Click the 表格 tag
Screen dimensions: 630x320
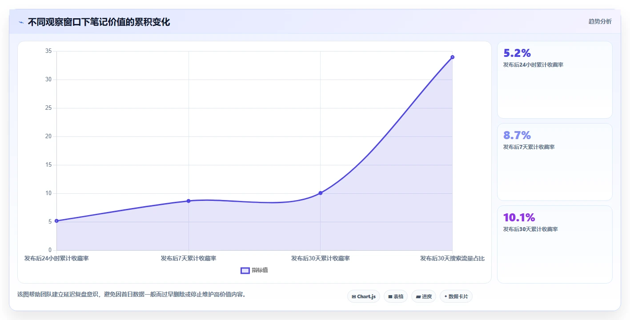pos(395,296)
